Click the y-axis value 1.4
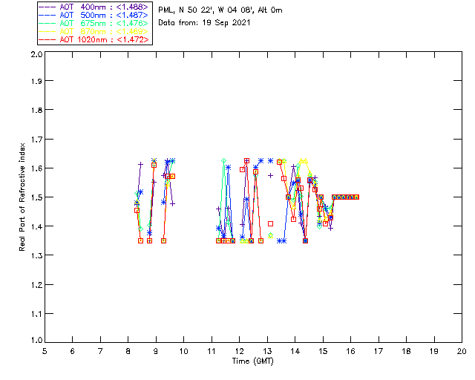The image size is (475, 380). tap(36, 226)
